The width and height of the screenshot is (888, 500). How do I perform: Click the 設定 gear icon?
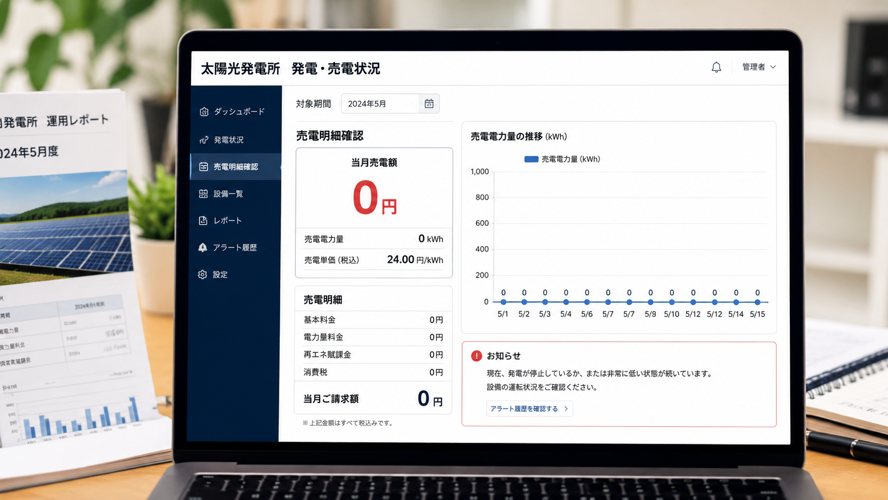click(202, 275)
